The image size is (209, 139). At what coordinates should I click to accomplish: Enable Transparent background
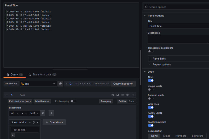(151, 51)
